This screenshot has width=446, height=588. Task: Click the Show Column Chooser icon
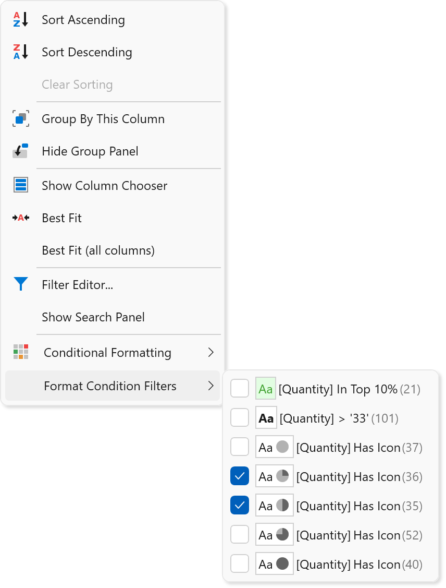pos(20,186)
